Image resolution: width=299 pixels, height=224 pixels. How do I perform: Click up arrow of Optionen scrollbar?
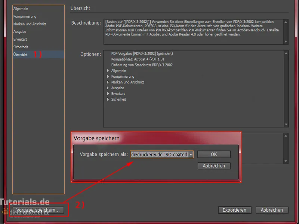pos(286,53)
